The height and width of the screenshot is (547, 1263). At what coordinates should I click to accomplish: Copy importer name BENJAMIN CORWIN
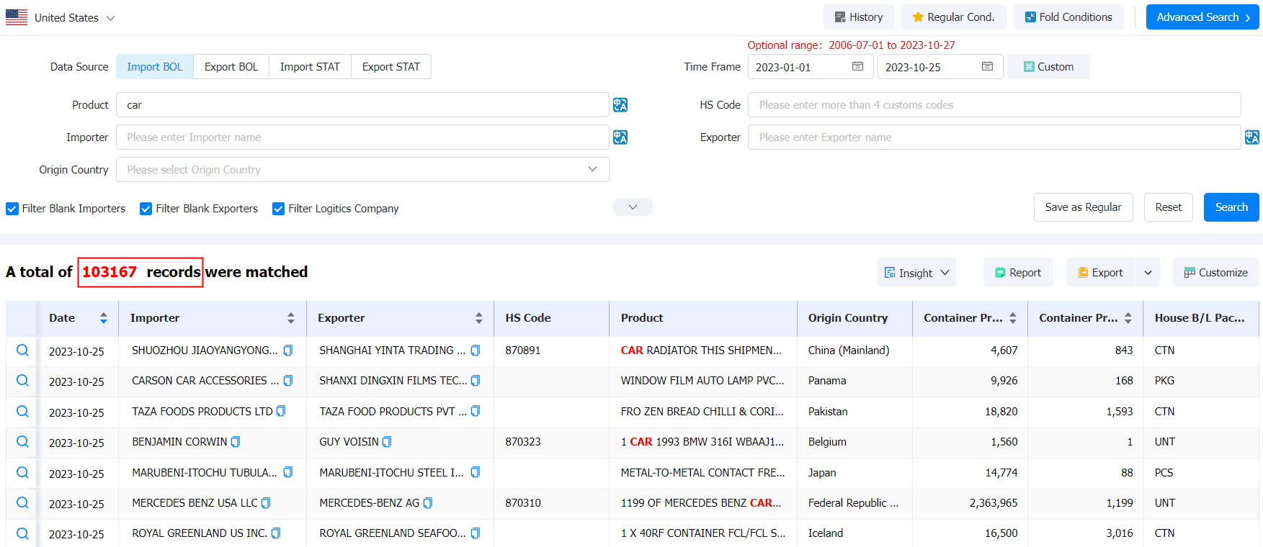[x=236, y=442]
